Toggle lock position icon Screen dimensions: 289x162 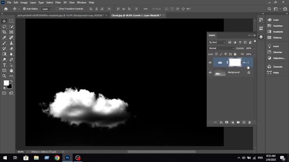pyautogui.click(x=226, y=54)
